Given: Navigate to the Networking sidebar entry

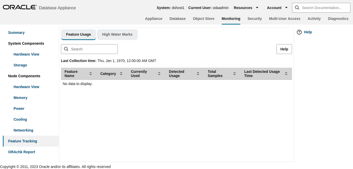Looking at the screenshot, I should 23,130.
